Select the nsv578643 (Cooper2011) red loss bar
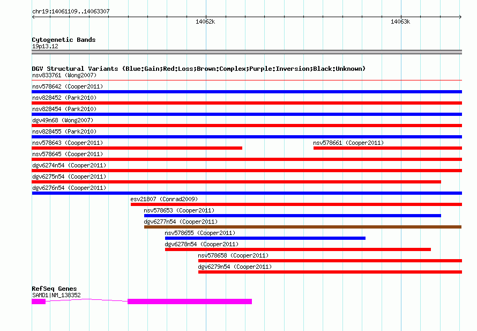This screenshot has height=331, width=477. coord(137,148)
